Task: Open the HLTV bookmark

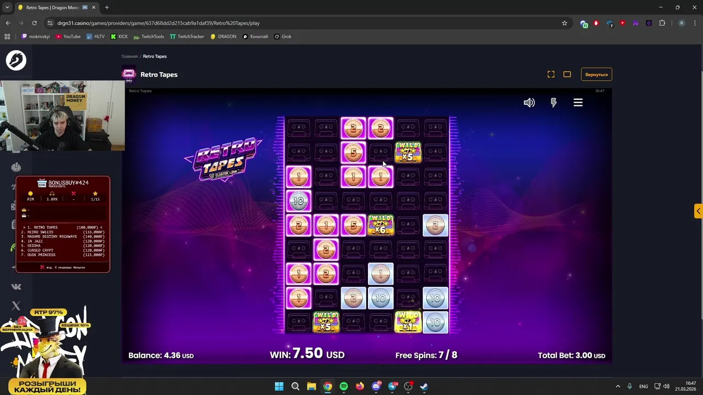Action: [96, 36]
